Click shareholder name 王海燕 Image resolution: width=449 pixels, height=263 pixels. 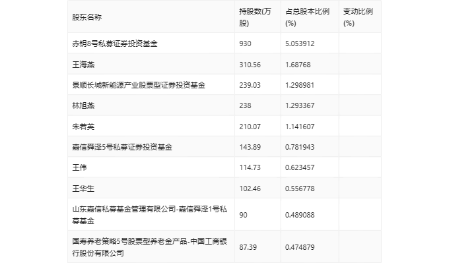coord(83,65)
